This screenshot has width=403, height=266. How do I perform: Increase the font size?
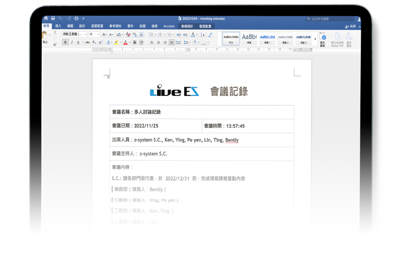(104, 35)
